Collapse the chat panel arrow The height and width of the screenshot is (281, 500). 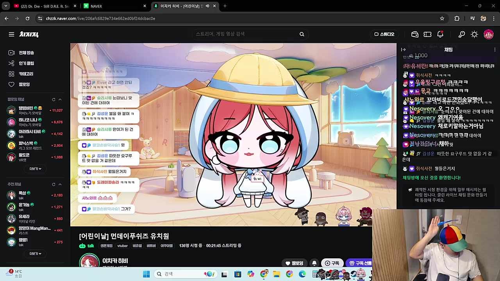point(404,50)
